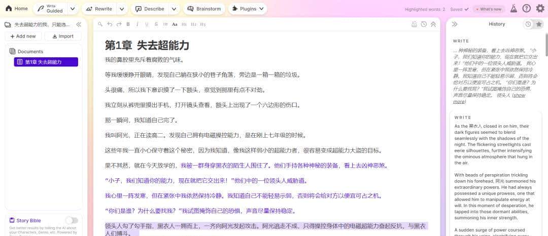Screen dimensions: 548x236
Task: Apply Heading 3 style (H3)
Action: [202, 24]
